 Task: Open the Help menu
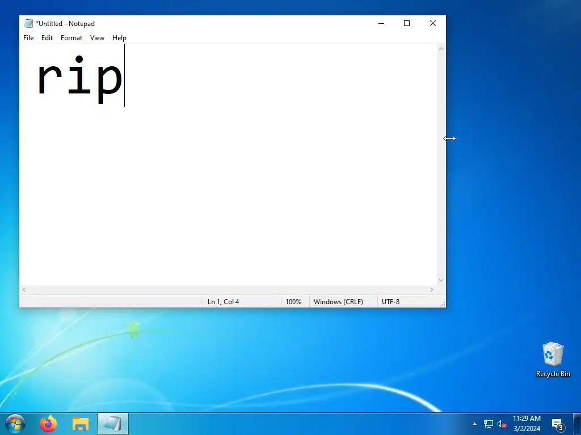119,38
